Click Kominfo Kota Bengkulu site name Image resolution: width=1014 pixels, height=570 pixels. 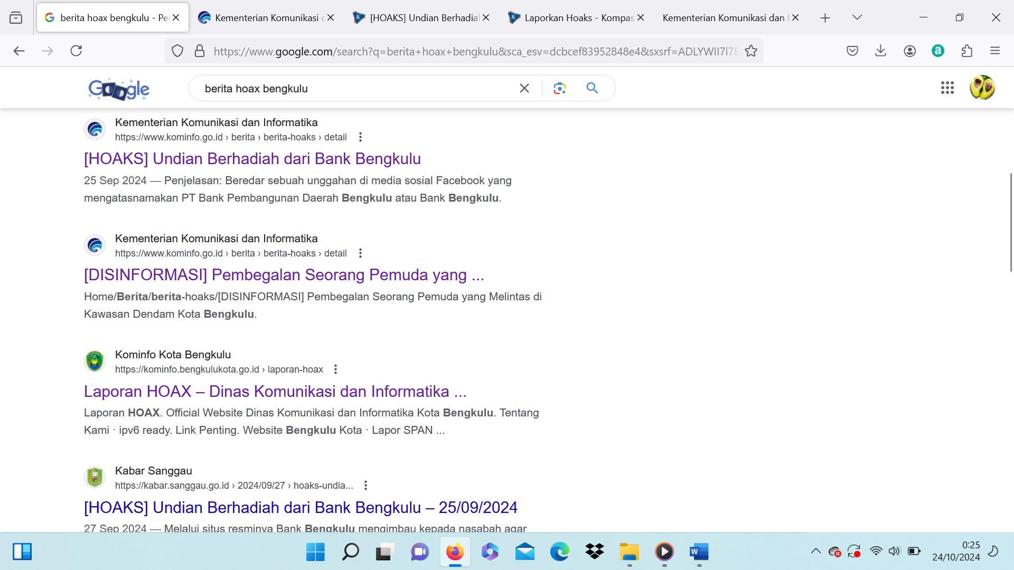coord(173,355)
